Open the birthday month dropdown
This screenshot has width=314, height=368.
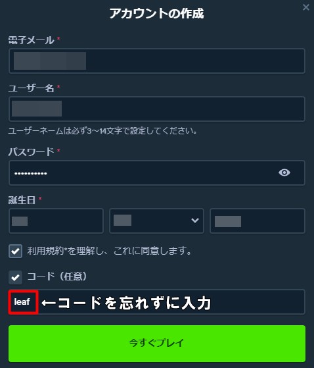pos(156,221)
